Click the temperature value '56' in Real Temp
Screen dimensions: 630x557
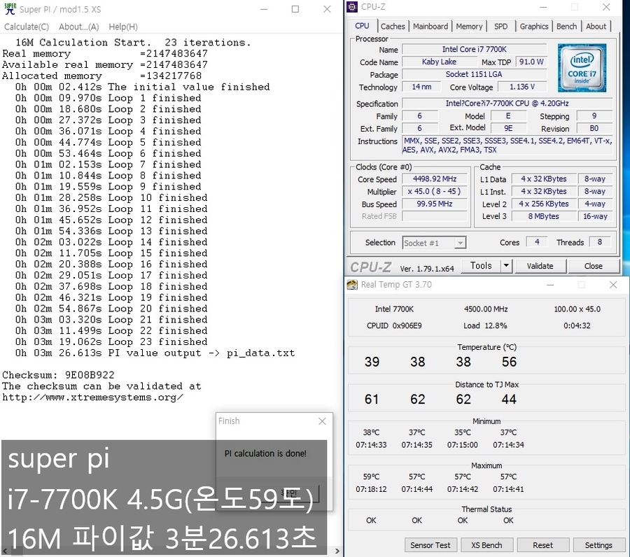point(509,362)
